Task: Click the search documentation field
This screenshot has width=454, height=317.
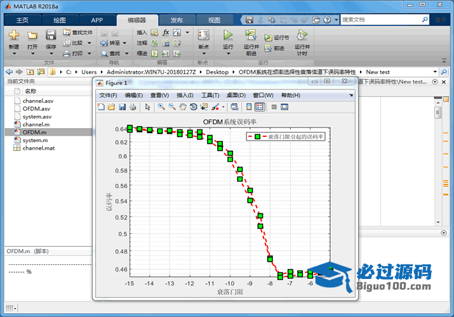Action: [381, 20]
